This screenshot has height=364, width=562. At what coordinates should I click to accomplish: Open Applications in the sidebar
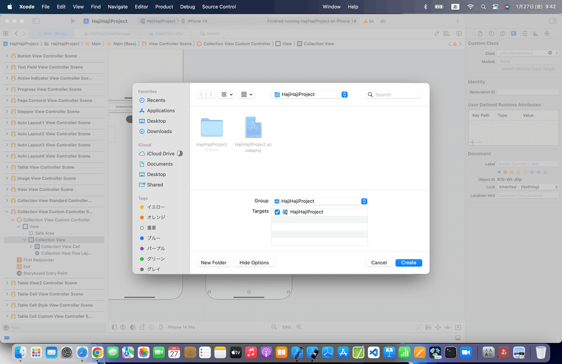[161, 111]
